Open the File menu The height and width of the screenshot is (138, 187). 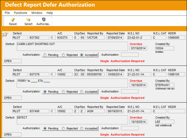click(x=7, y=13)
